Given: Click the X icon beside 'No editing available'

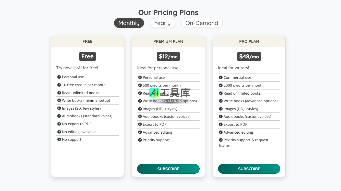Looking at the screenshot, I should (x=59, y=132).
